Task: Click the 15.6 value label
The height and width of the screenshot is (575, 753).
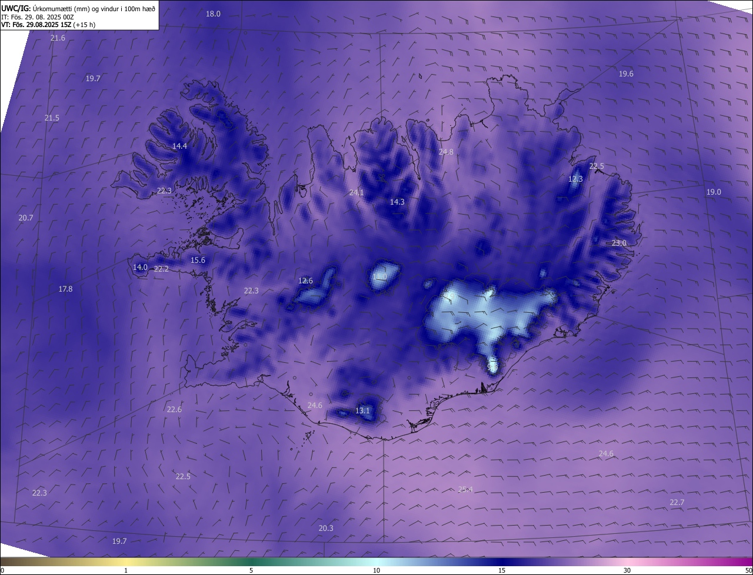Action: coord(198,260)
